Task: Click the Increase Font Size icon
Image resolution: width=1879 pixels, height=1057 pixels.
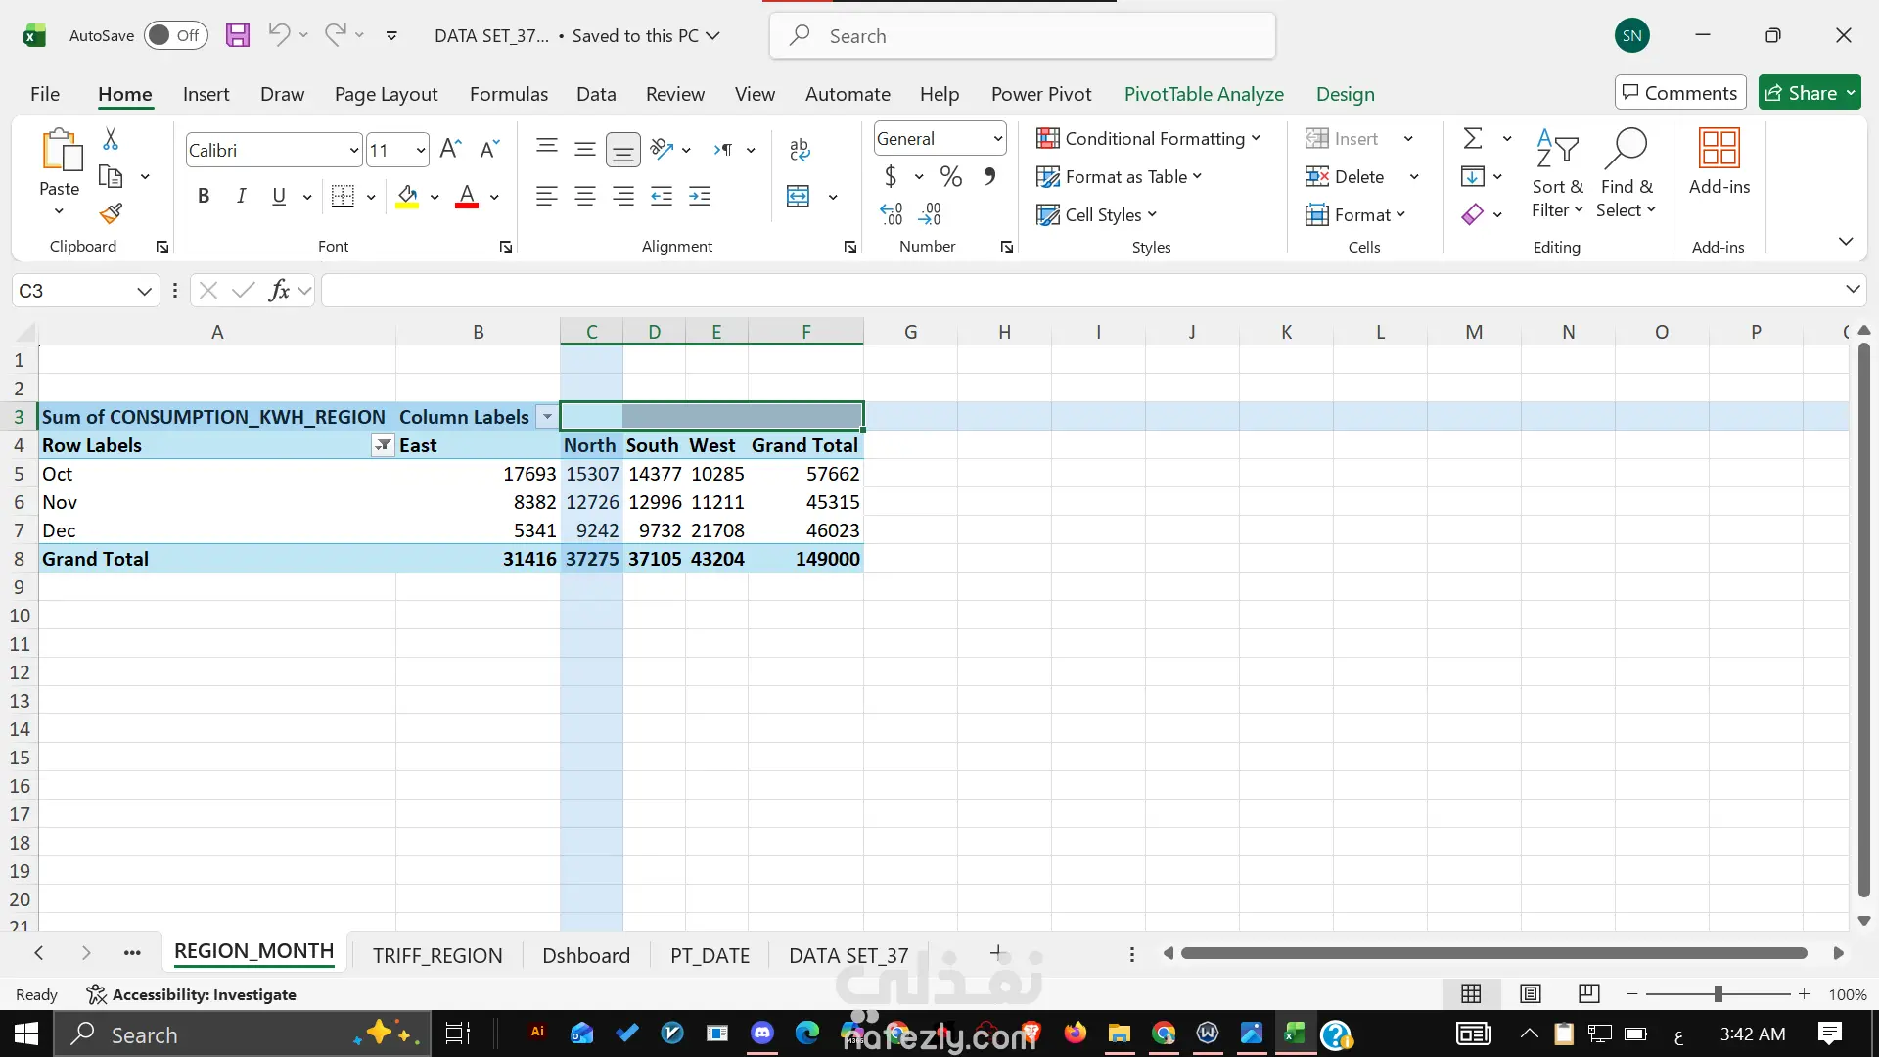Action: 450,150
